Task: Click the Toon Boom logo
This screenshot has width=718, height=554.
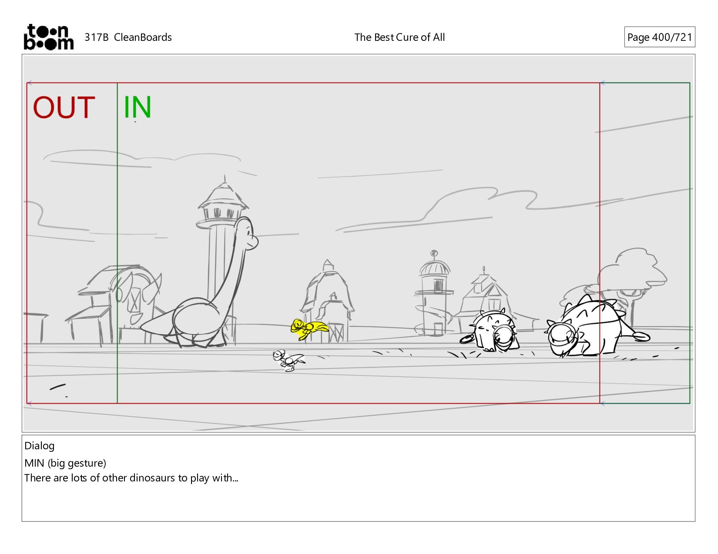Action: coord(48,37)
